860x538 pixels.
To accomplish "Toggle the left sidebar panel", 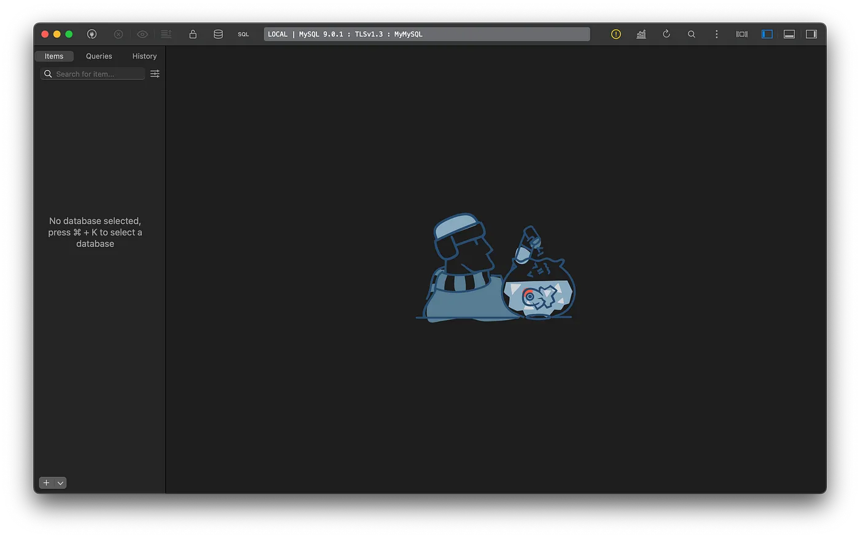I will tap(767, 34).
